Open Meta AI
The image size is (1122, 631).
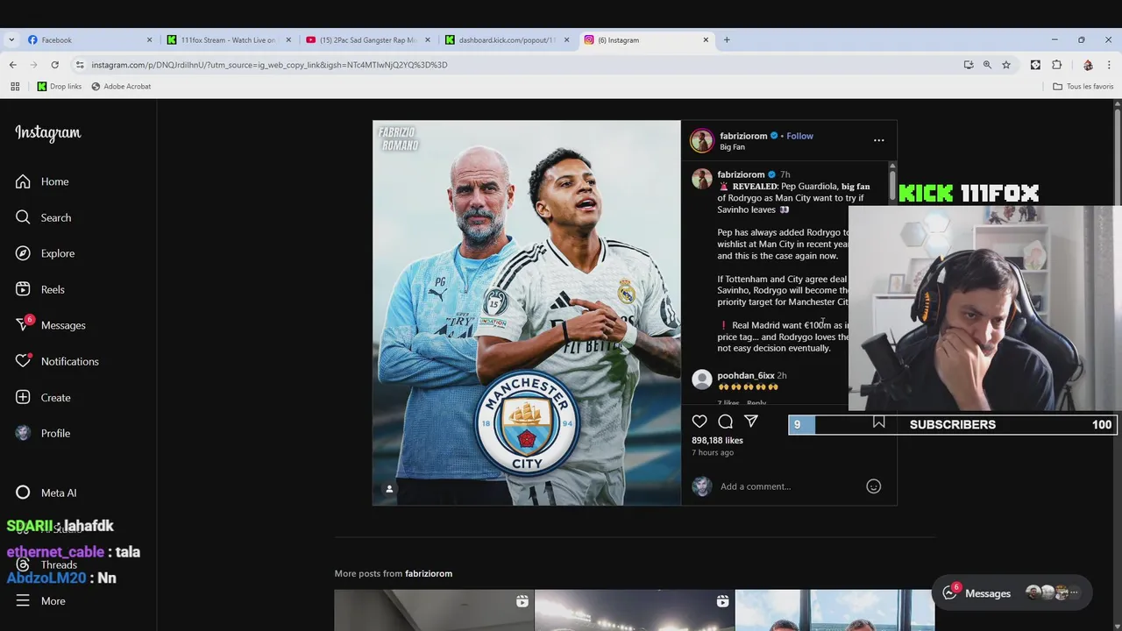point(46,493)
